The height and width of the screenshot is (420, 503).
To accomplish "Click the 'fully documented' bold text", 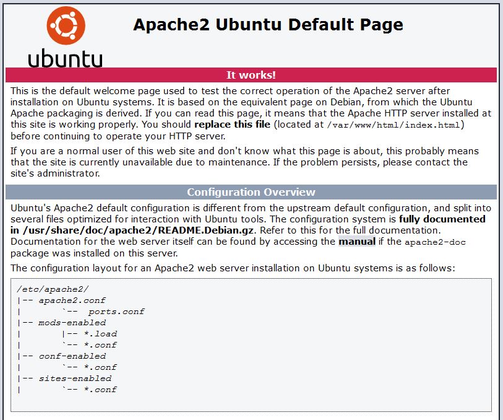I will click(x=442, y=219).
